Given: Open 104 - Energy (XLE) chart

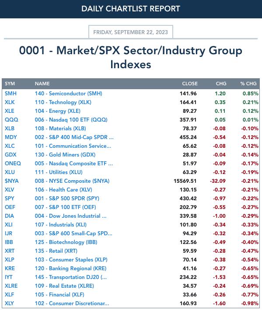Looking at the screenshot, I should pos(58,111).
